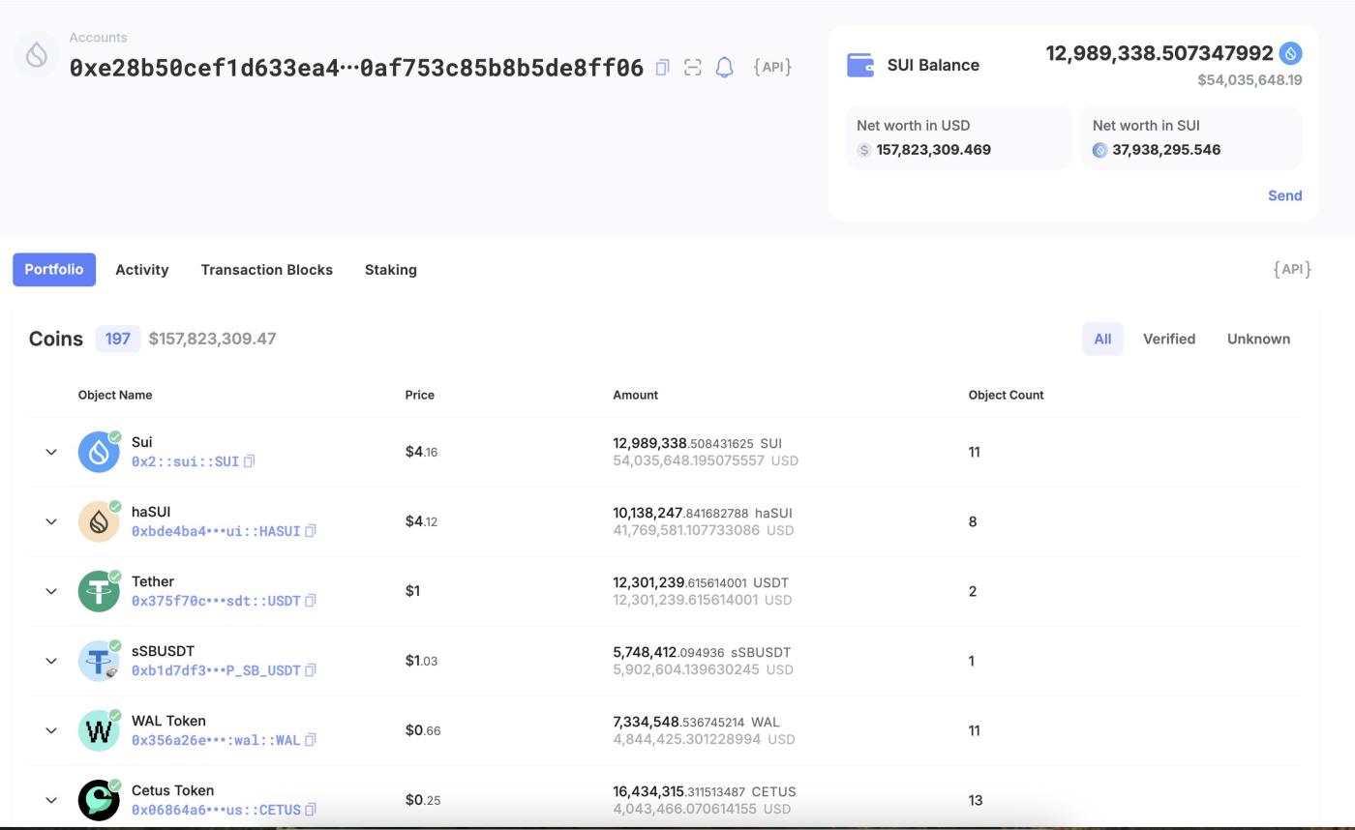This screenshot has height=830, width=1355.
Task: Expand the sSBUSDT coin row
Action: tap(51, 661)
